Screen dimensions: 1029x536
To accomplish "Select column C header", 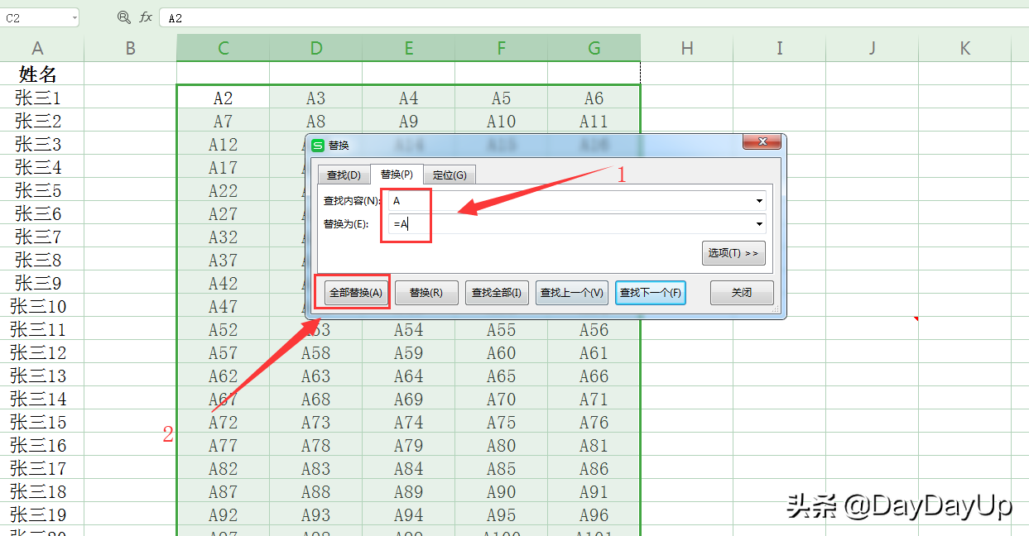I will [223, 49].
